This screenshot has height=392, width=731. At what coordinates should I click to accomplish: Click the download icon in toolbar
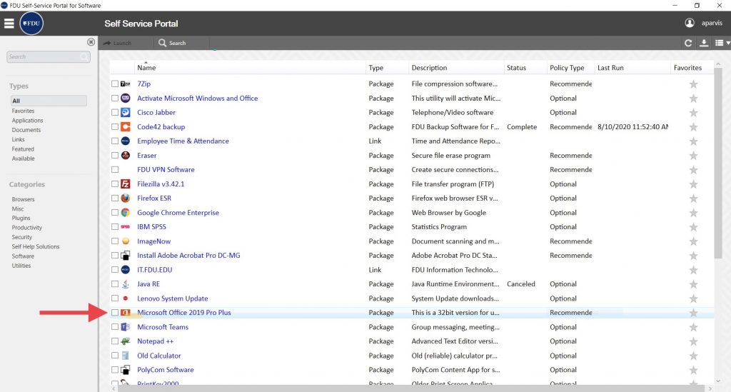click(704, 43)
